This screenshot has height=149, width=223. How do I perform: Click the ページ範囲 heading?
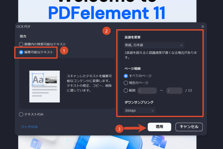132,69
